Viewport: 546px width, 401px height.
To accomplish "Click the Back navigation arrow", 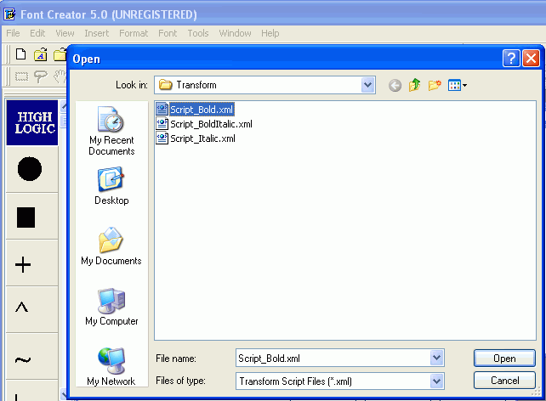I will pos(395,85).
